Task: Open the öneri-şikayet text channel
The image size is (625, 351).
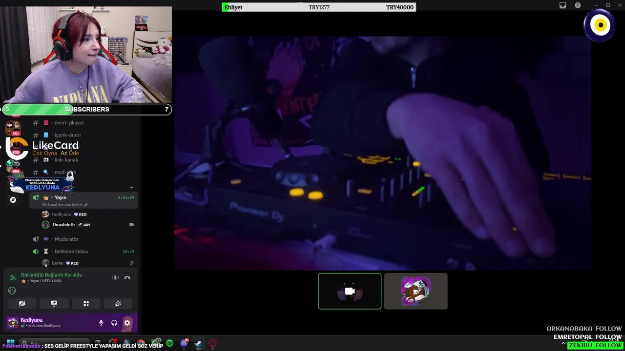Action: [84, 123]
